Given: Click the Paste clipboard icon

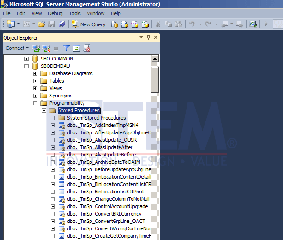Looking at the screenshot, I should coord(179,24).
